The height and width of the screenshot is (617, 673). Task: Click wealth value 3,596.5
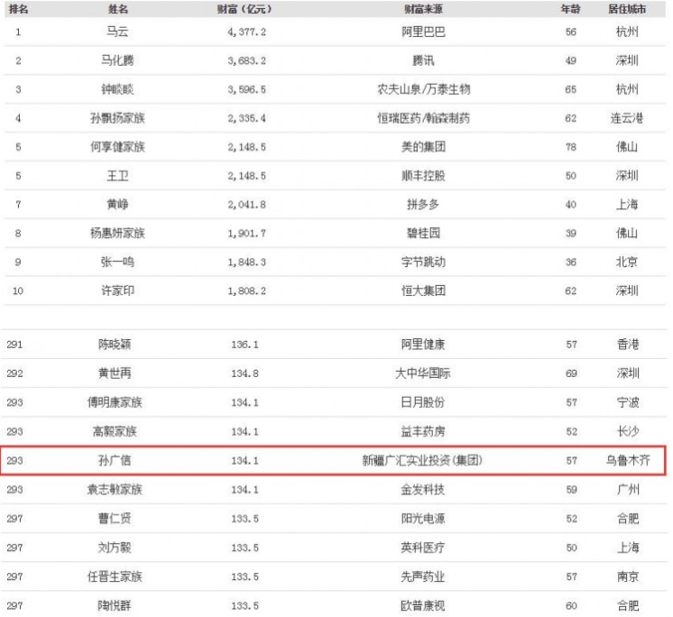tap(247, 89)
